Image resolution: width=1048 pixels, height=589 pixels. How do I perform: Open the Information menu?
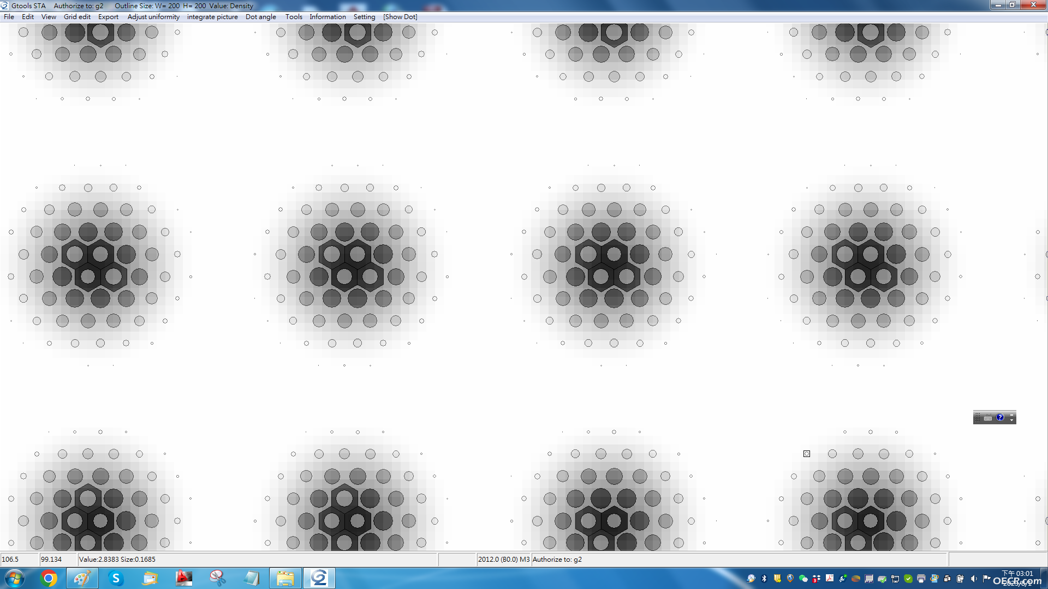point(327,17)
